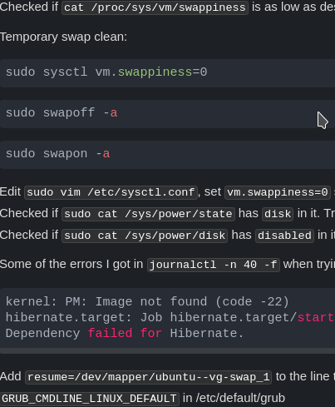Click the log line 'kernel: PM: Image not found (code -22)'
The height and width of the screenshot is (407, 335).
click(x=147, y=302)
